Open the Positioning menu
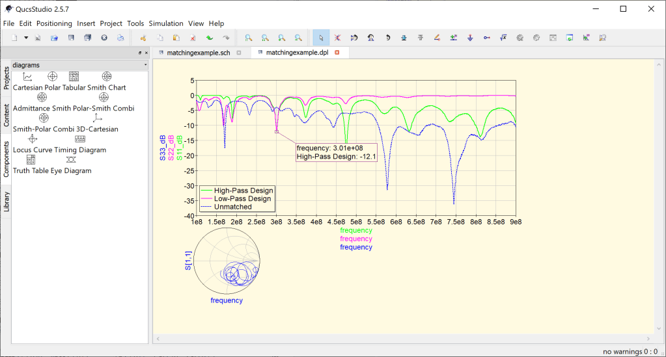The image size is (666, 357). pos(54,23)
